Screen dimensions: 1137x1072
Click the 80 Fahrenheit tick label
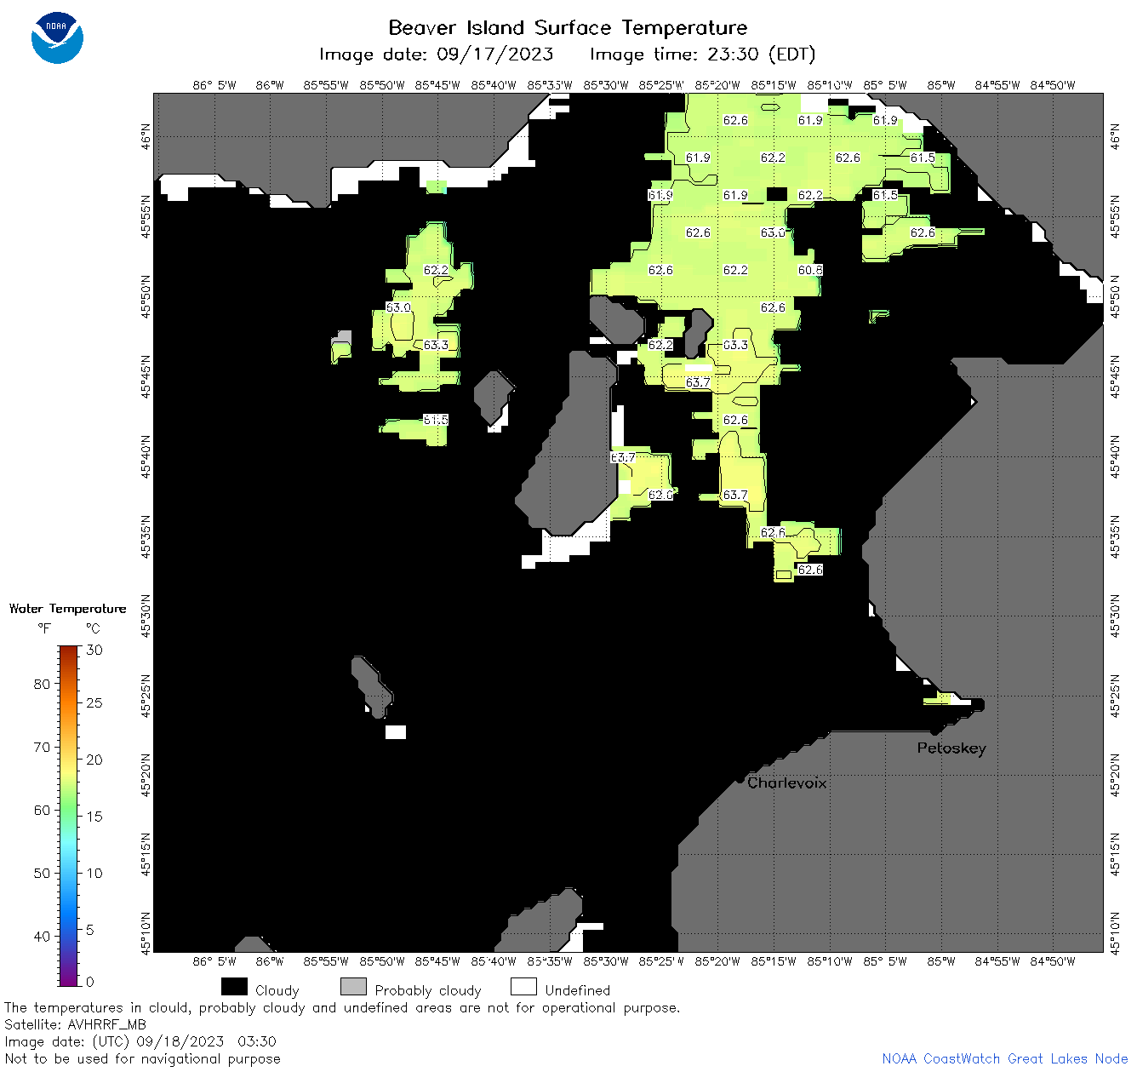coord(42,684)
